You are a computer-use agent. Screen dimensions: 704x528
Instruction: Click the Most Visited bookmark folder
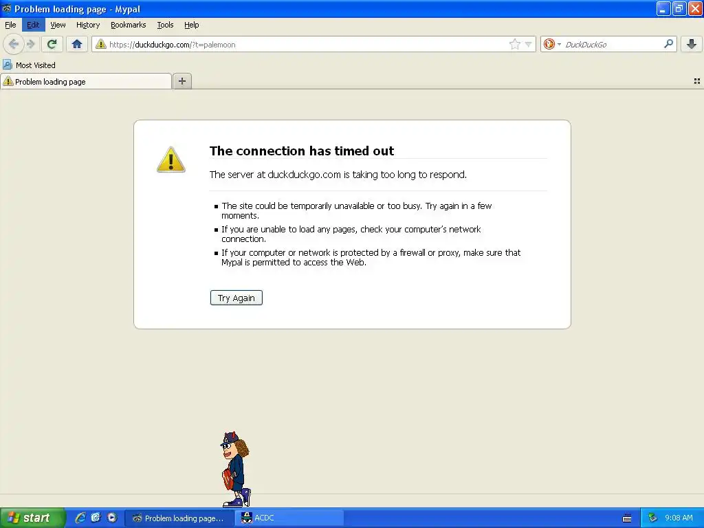point(29,65)
